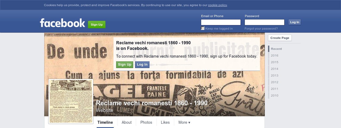The height and width of the screenshot is (128, 341).
Task: Focus the Password field
Action: [x=265, y=22]
